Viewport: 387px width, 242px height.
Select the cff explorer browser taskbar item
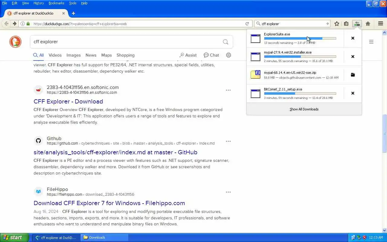pos(57,237)
